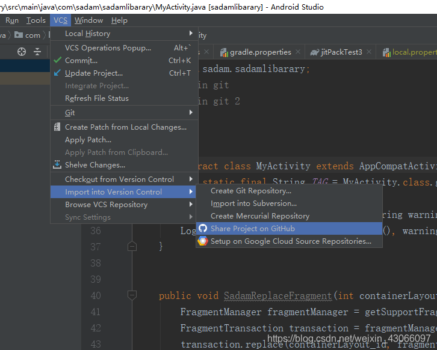437x350 pixels.
Task: Choose Setup on Google Cloud Source Repositories
Action: coord(289,241)
